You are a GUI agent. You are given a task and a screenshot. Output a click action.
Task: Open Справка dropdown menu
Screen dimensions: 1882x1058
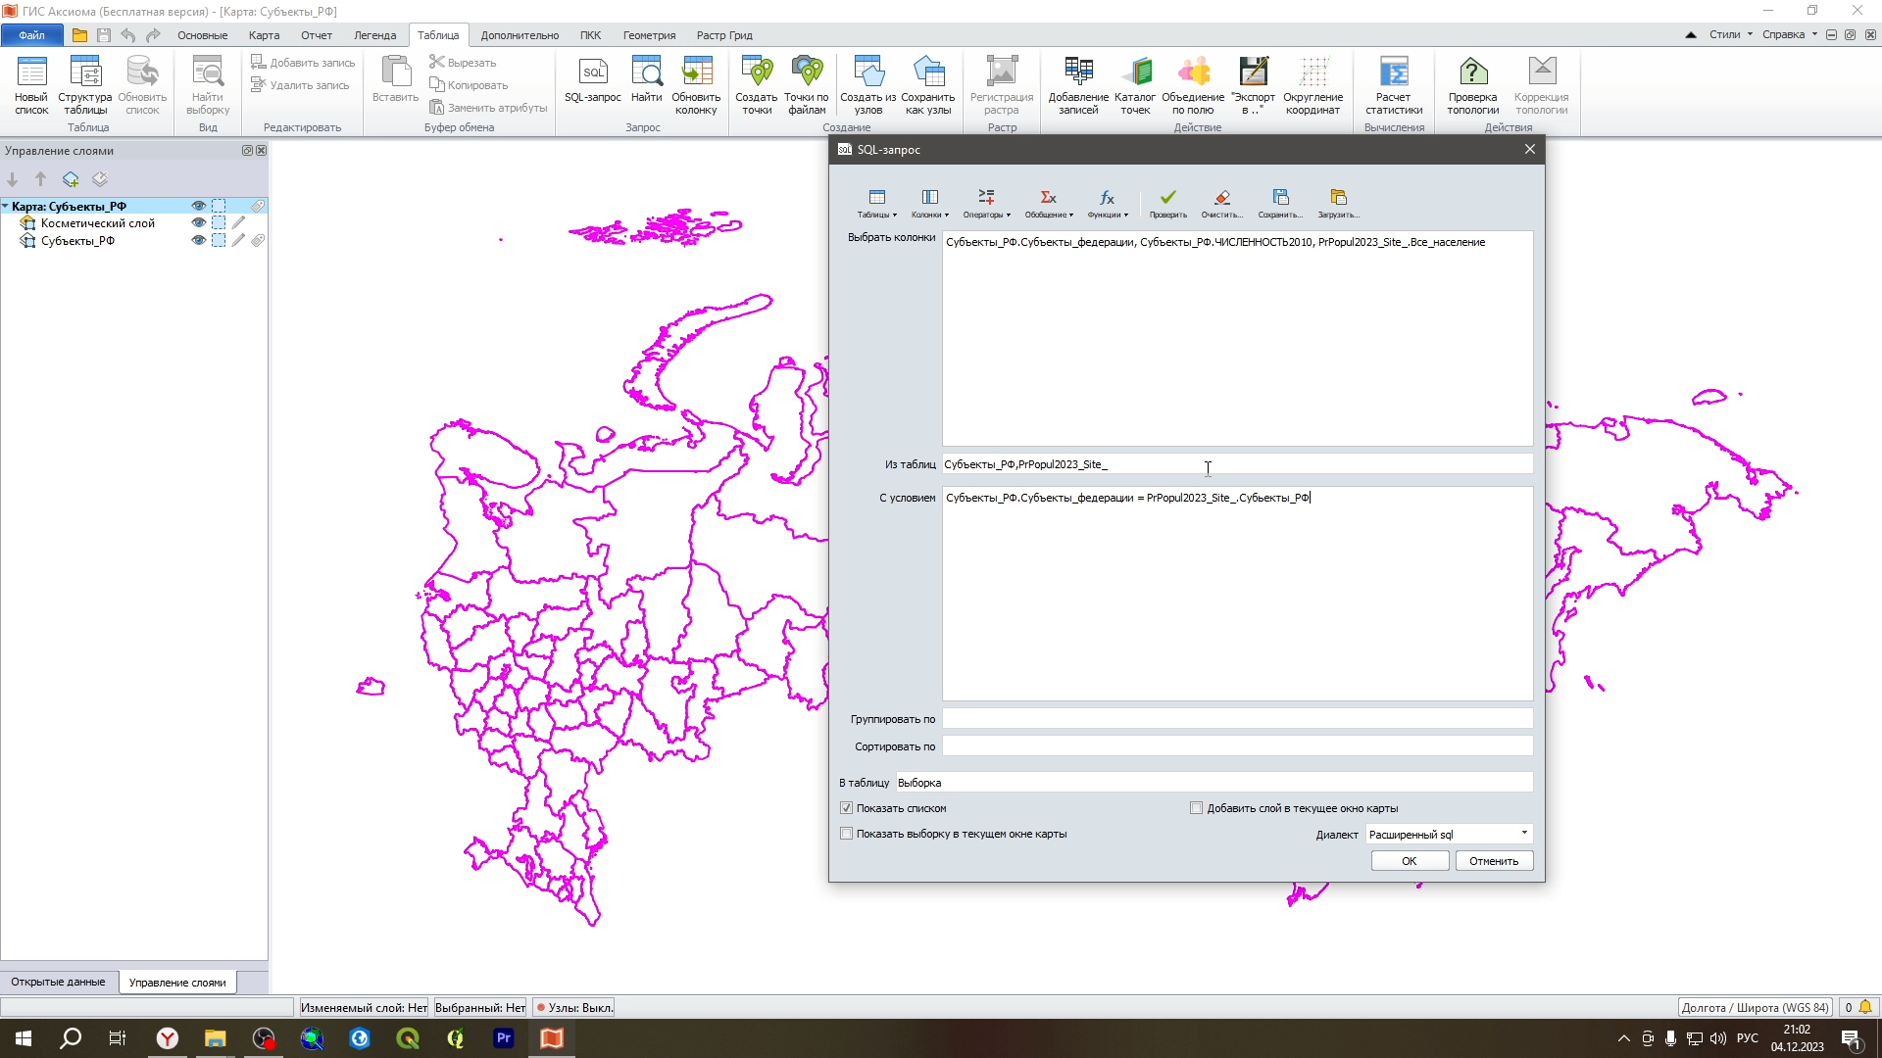click(x=1790, y=34)
